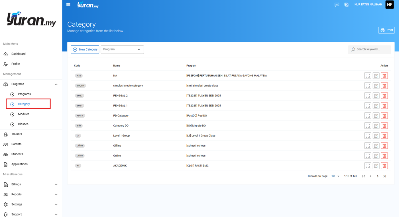Click "[CL01] PASTI BMC" program cell

pyautogui.click(x=198, y=166)
